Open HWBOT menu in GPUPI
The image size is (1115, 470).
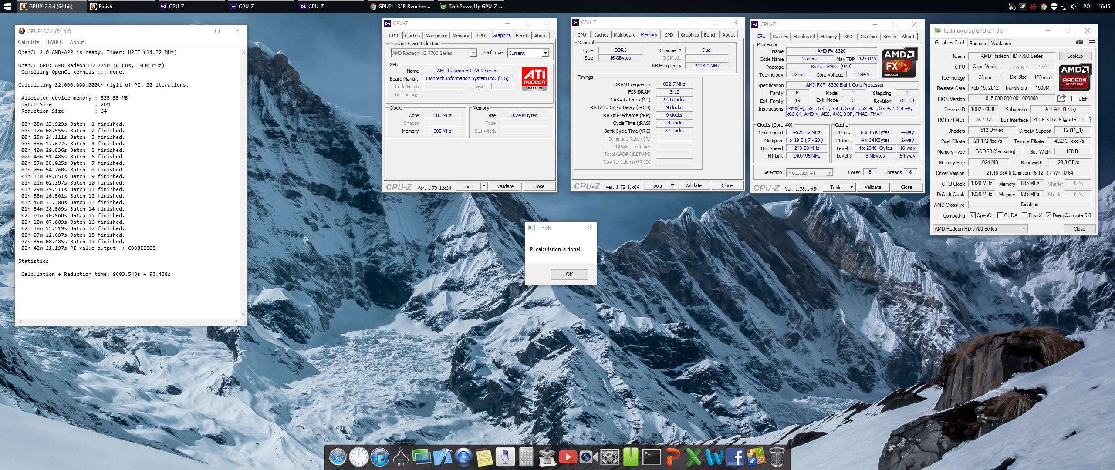(x=54, y=42)
